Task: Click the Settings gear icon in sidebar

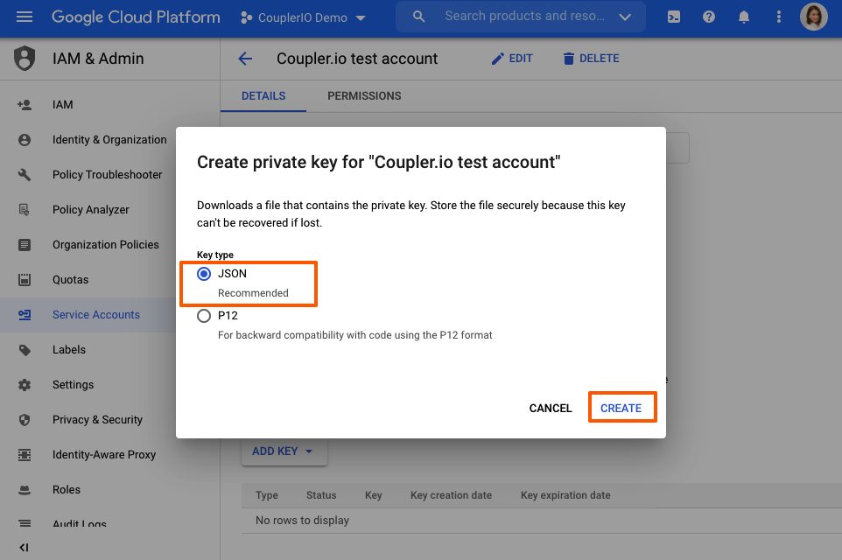Action: pyautogui.click(x=25, y=384)
